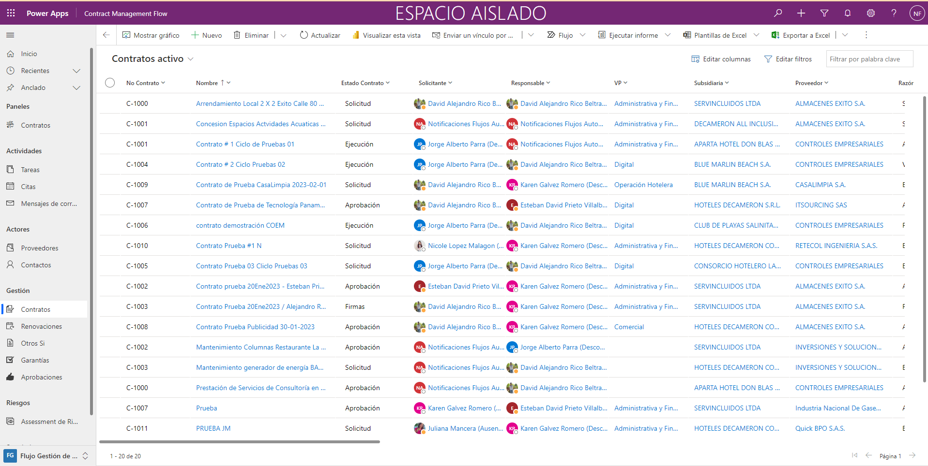Sort by the Nombre column header

[213, 83]
